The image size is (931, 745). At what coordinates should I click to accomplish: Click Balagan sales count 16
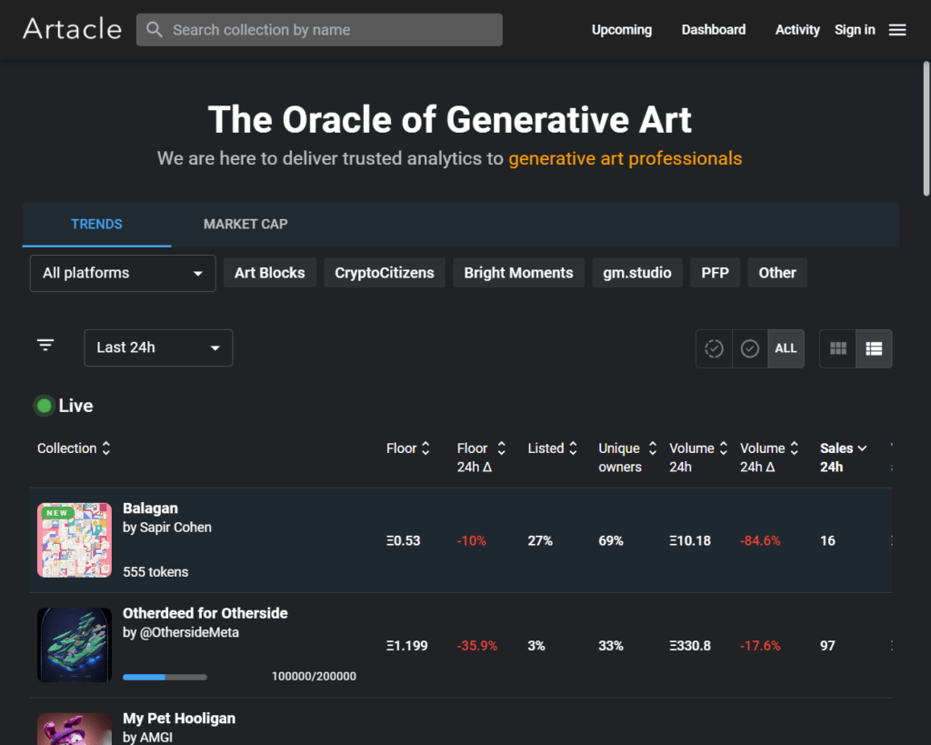[827, 540]
